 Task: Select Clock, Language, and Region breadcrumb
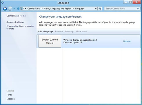point(58,9)
